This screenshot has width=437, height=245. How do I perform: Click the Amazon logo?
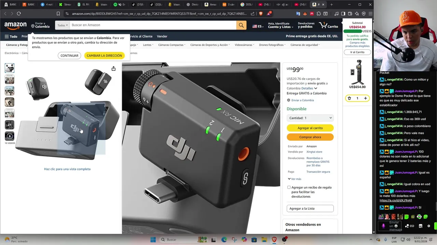point(15,26)
